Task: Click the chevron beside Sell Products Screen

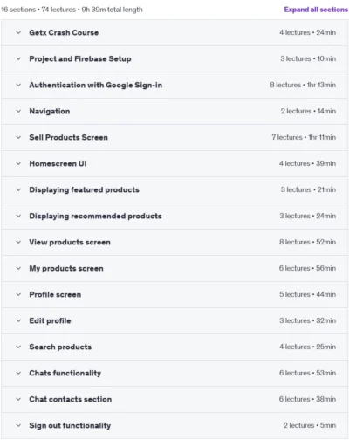Action: coord(18,137)
